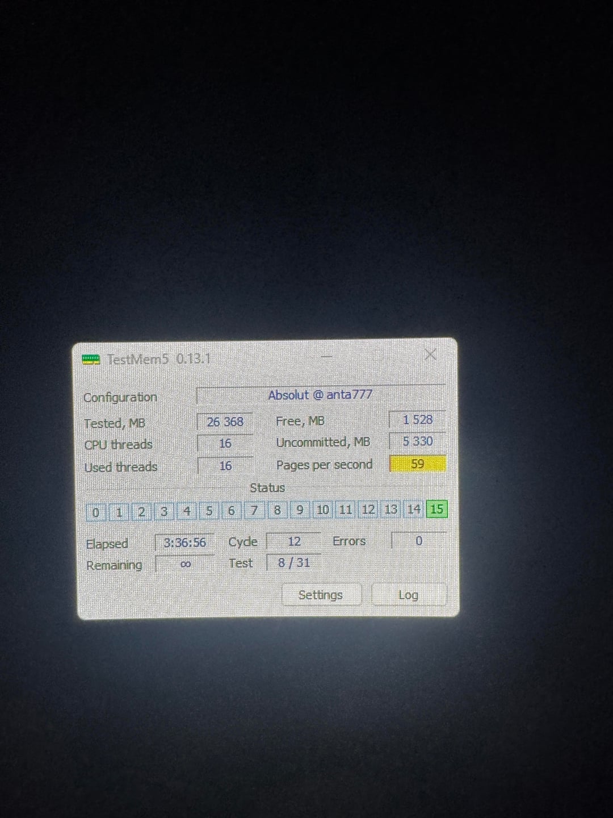Minimize the TestMem5 window
613x818 pixels.
326,357
